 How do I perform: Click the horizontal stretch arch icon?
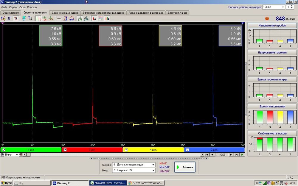72,18
